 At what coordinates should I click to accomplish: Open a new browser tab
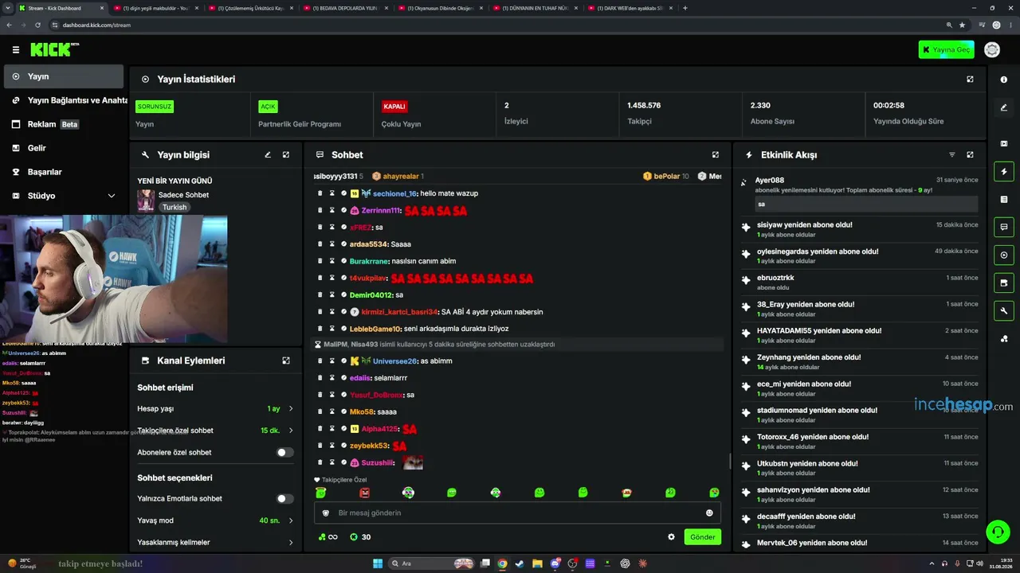coord(685,8)
